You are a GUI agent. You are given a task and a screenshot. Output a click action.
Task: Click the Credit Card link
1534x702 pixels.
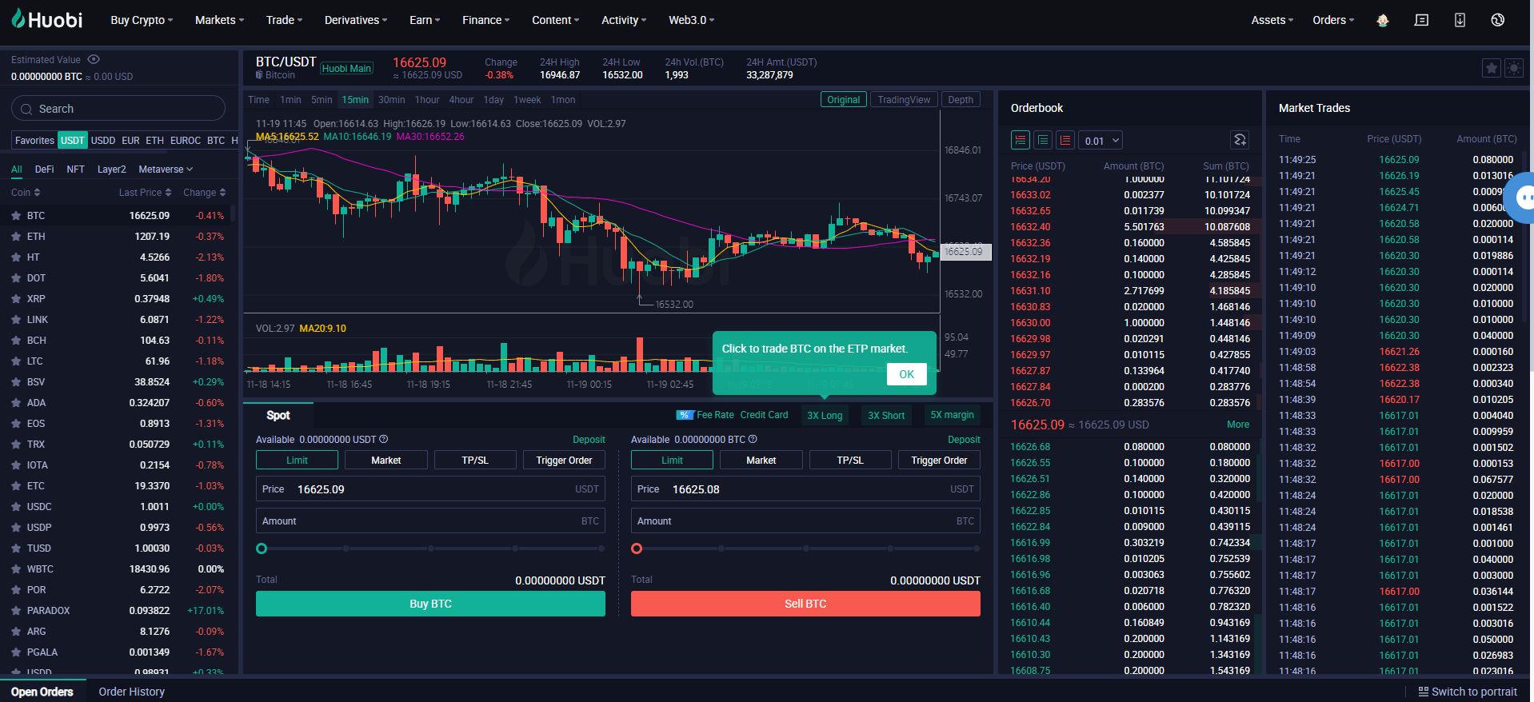click(764, 415)
